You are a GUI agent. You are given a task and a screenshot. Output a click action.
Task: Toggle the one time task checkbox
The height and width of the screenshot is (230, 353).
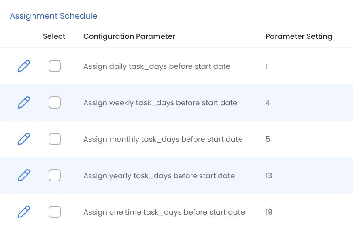[x=55, y=212]
